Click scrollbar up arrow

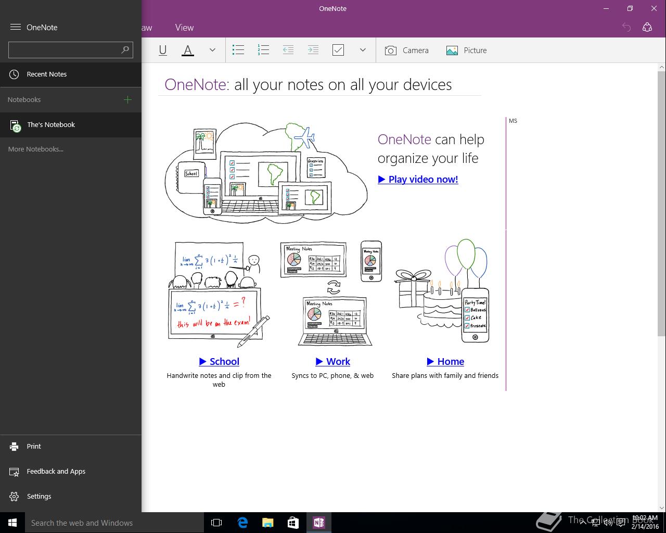point(661,67)
